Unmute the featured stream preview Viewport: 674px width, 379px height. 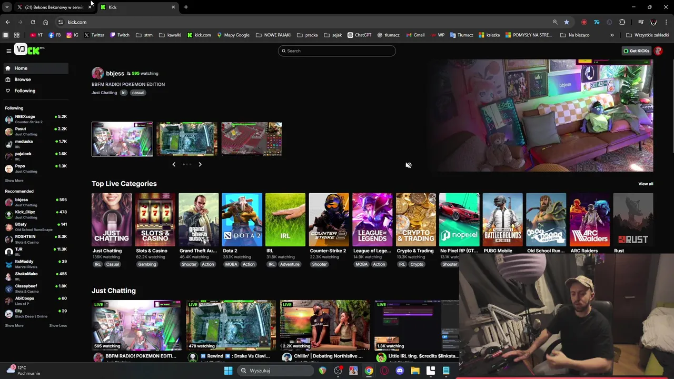408,165
